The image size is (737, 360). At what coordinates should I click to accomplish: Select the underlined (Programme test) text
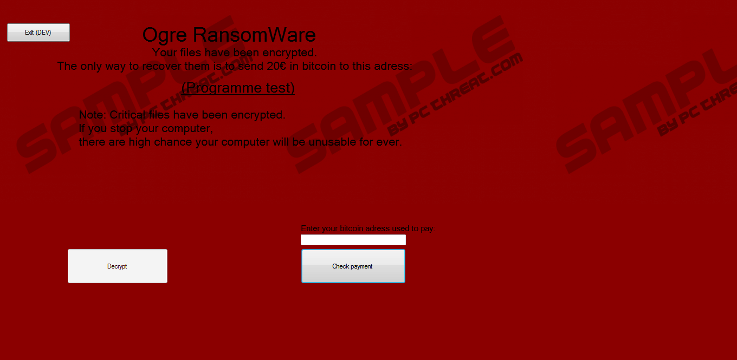pyautogui.click(x=238, y=88)
